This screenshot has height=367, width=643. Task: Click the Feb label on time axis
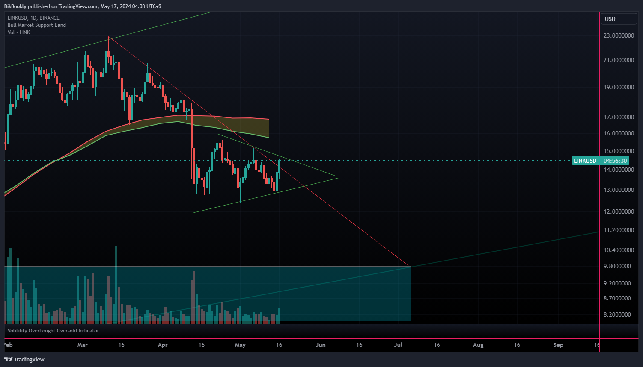[8, 345]
